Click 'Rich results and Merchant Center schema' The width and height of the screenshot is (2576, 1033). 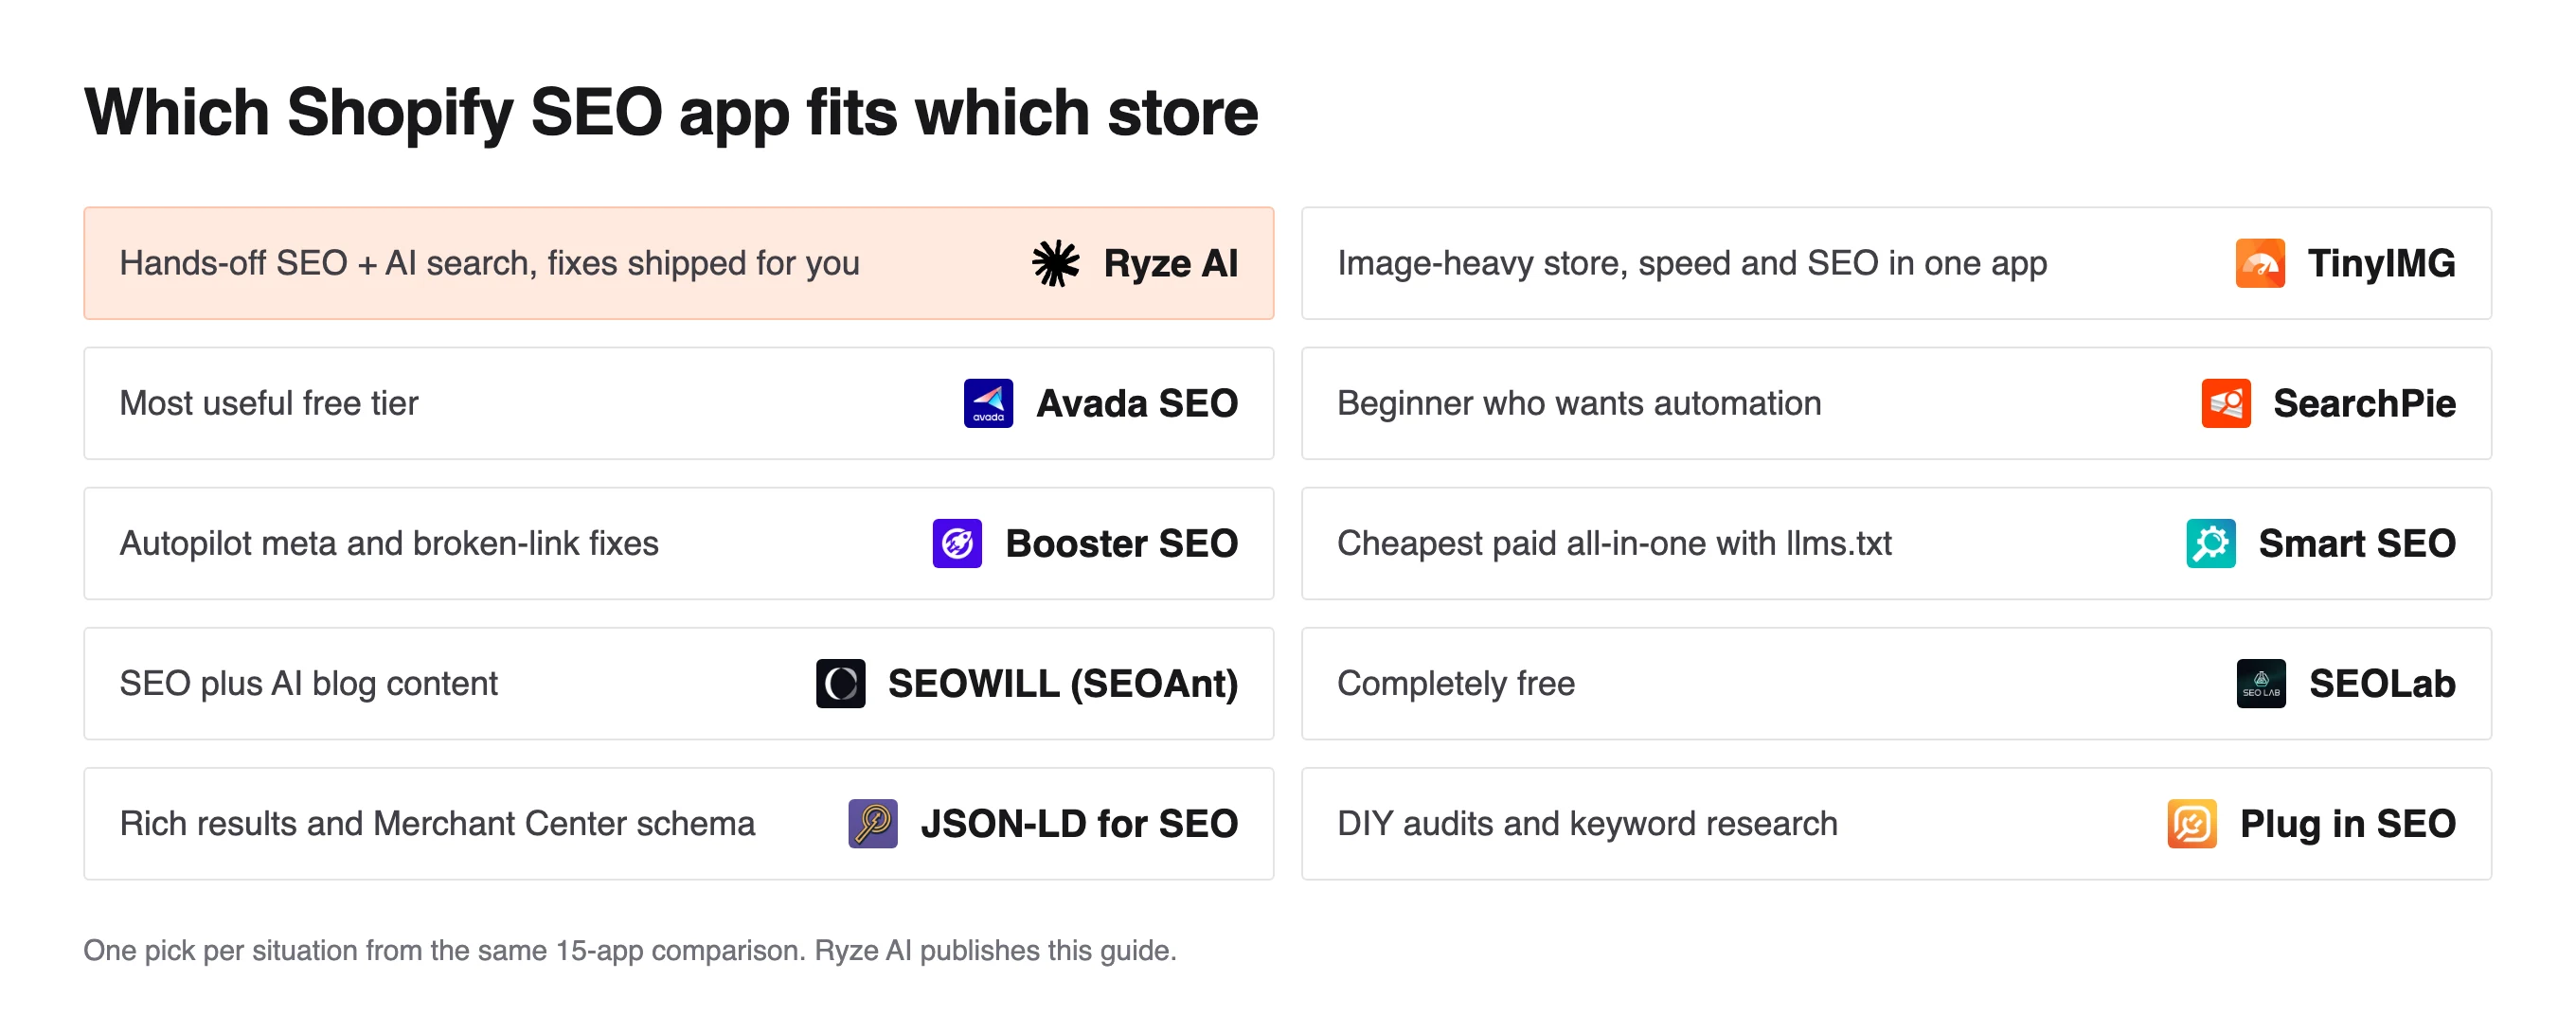pyautogui.click(x=437, y=823)
